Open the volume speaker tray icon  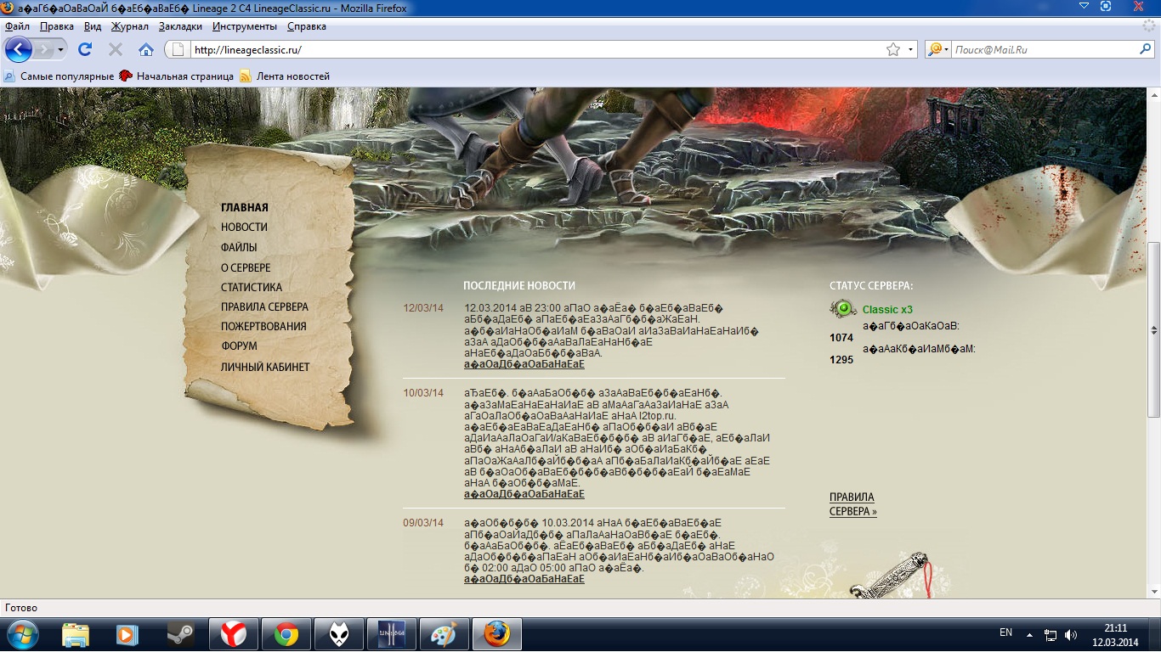click(x=1071, y=634)
